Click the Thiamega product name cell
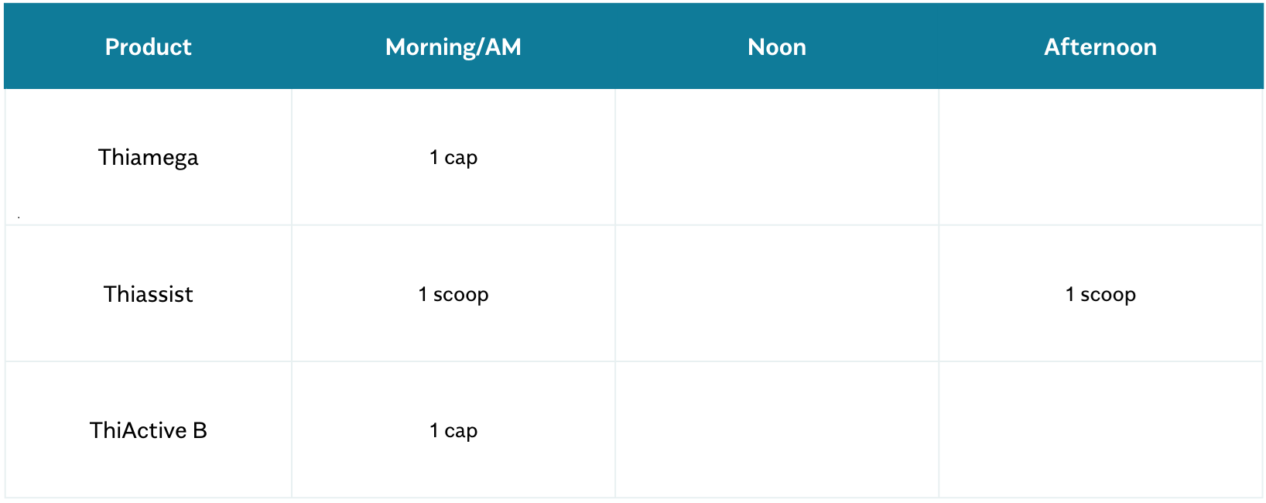1266x503 pixels. pos(148,158)
